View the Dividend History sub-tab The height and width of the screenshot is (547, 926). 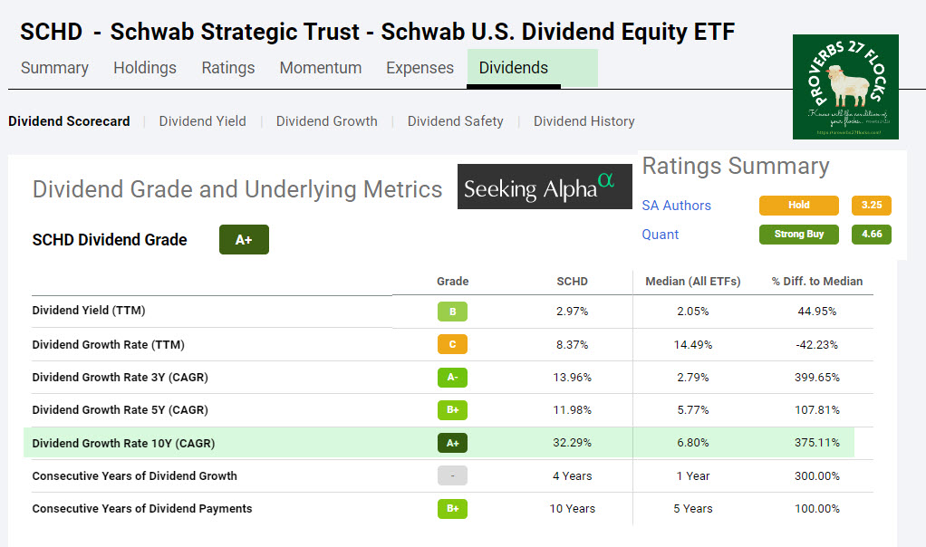pos(584,121)
